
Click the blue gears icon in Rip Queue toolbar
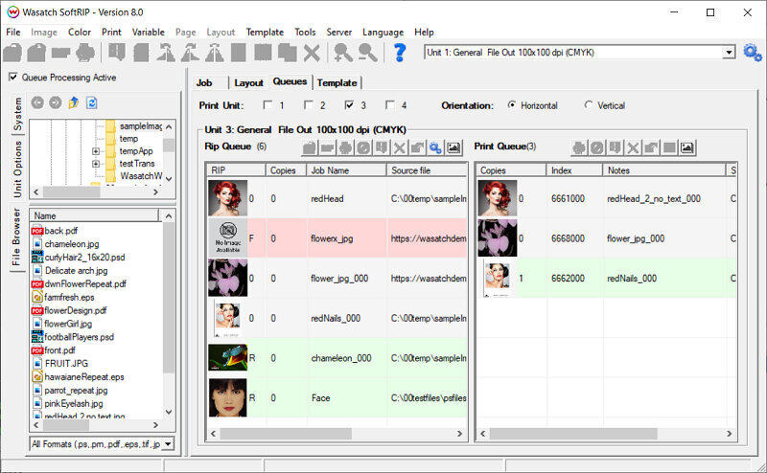click(x=435, y=147)
